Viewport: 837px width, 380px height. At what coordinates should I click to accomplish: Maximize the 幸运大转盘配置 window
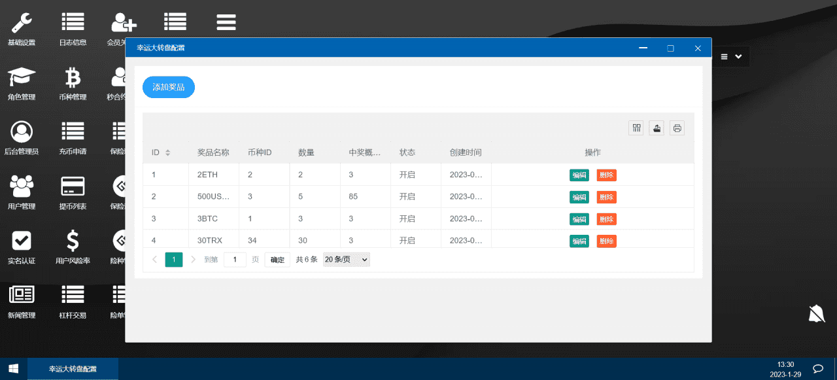tap(670, 48)
